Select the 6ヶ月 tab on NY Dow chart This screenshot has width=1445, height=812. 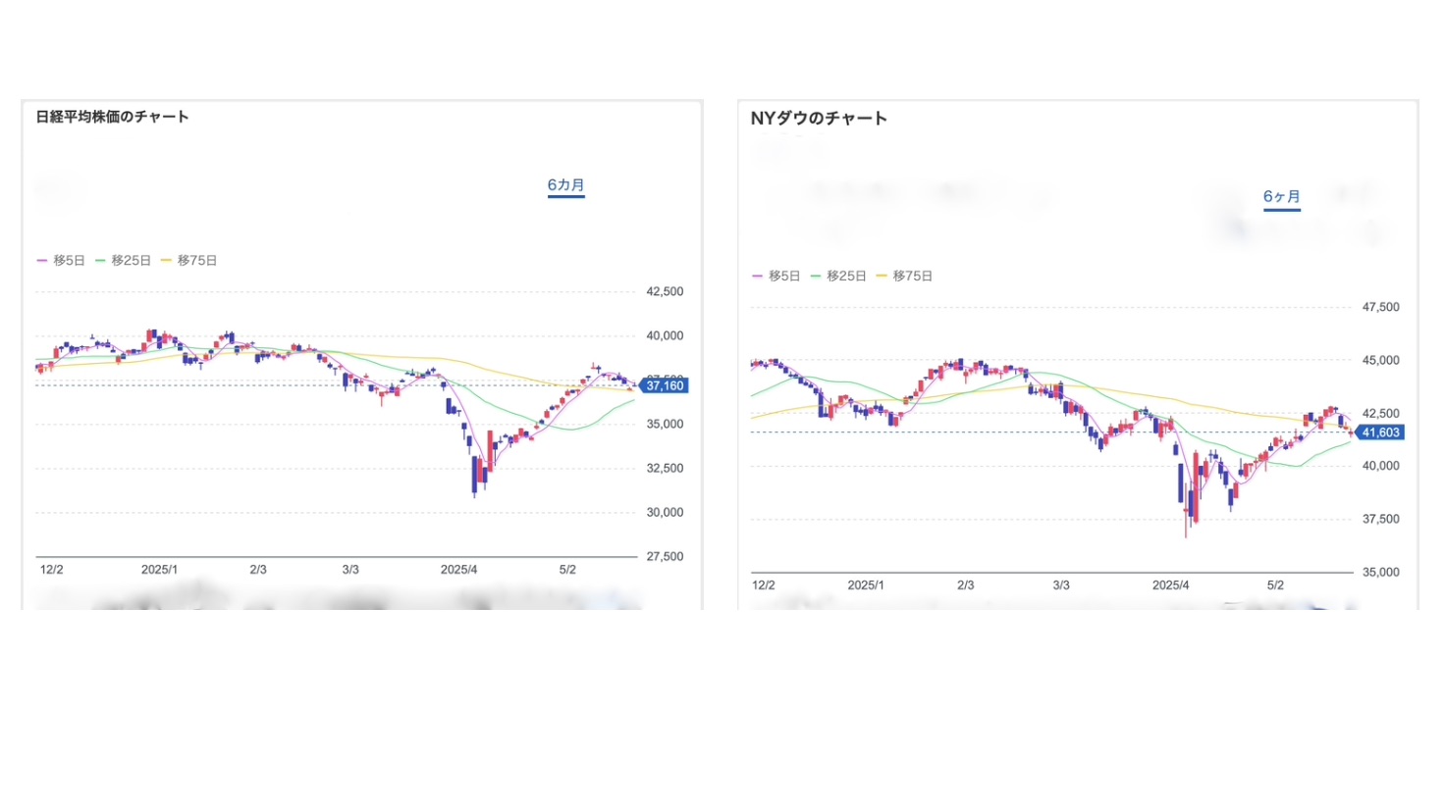click(1281, 196)
